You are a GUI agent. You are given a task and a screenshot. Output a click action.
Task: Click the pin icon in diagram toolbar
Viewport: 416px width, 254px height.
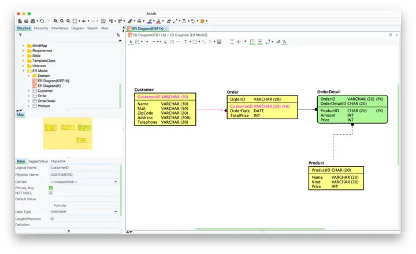click(x=245, y=42)
